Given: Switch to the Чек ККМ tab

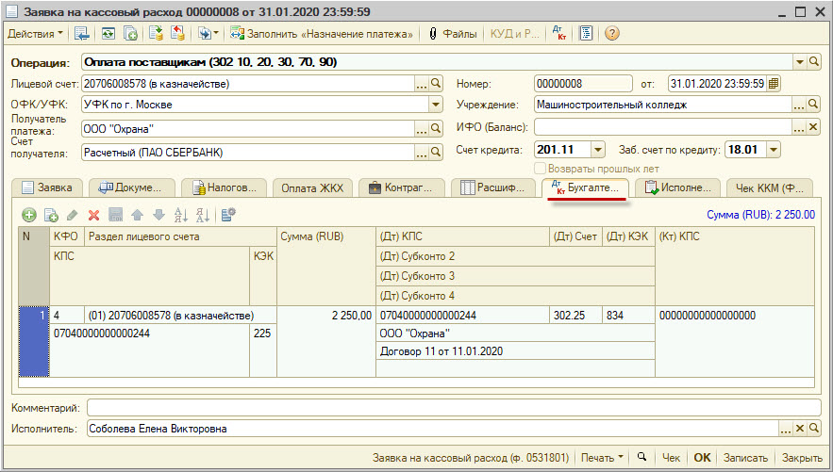Looking at the screenshot, I should point(769,187).
